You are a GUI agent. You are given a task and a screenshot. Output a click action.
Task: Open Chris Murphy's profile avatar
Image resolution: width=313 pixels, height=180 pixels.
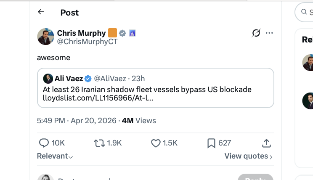45,37
